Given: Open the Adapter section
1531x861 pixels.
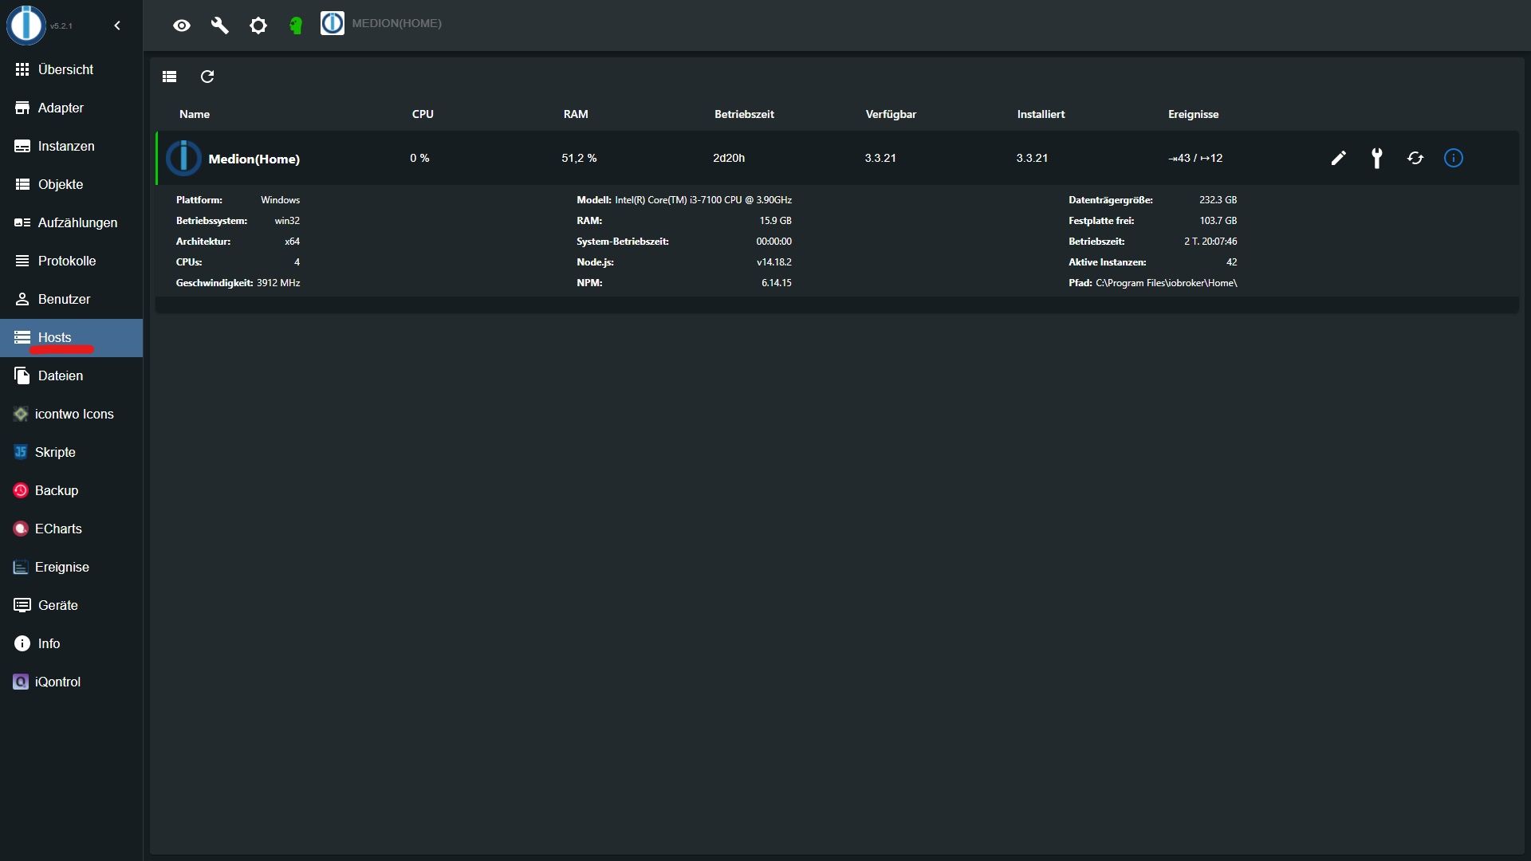Looking at the screenshot, I should pyautogui.click(x=61, y=107).
